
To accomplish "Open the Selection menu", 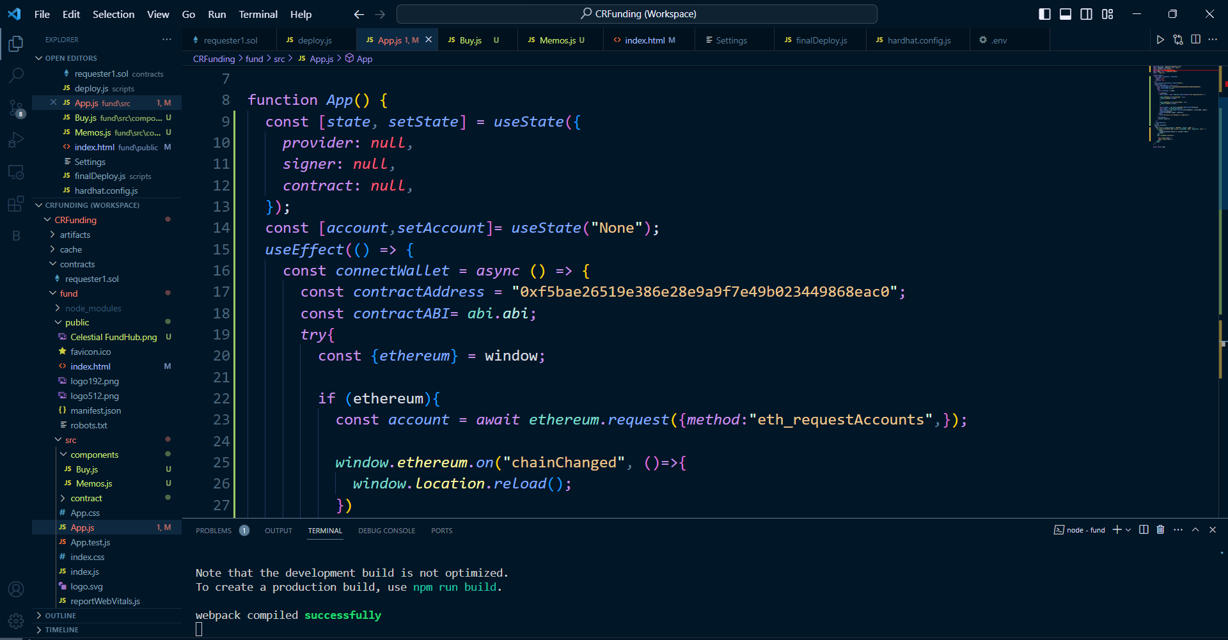I will coord(113,14).
